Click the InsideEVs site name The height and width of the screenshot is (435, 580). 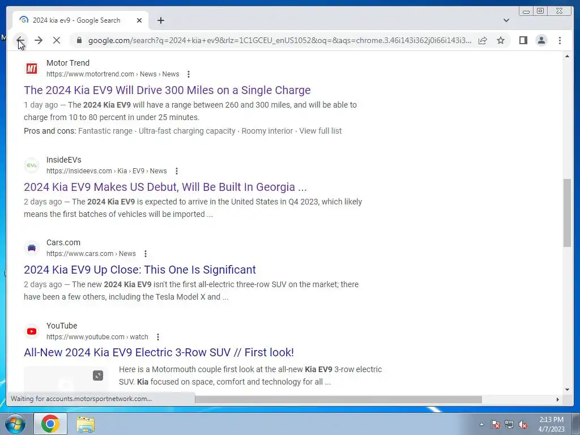pos(63,160)
